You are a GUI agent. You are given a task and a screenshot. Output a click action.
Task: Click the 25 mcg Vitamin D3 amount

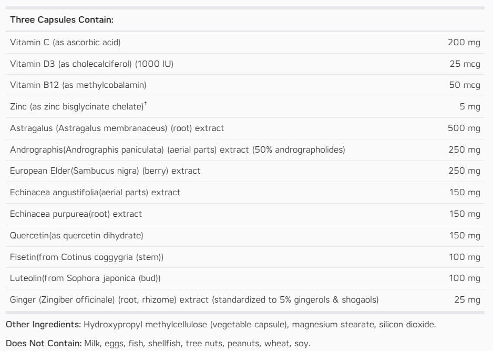[x=465, y=64]
